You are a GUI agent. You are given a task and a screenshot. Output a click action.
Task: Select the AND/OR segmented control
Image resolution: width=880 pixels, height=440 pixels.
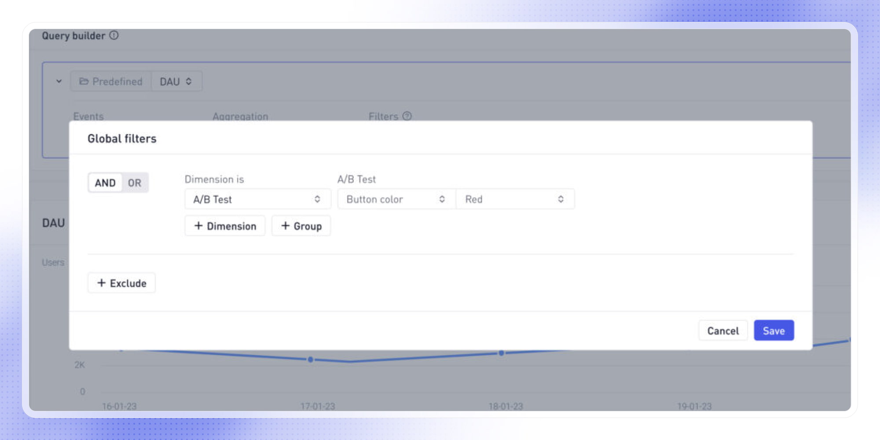118,183
